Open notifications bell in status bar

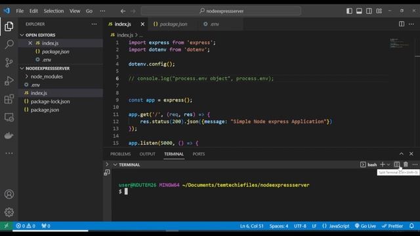tap(411, 226)
